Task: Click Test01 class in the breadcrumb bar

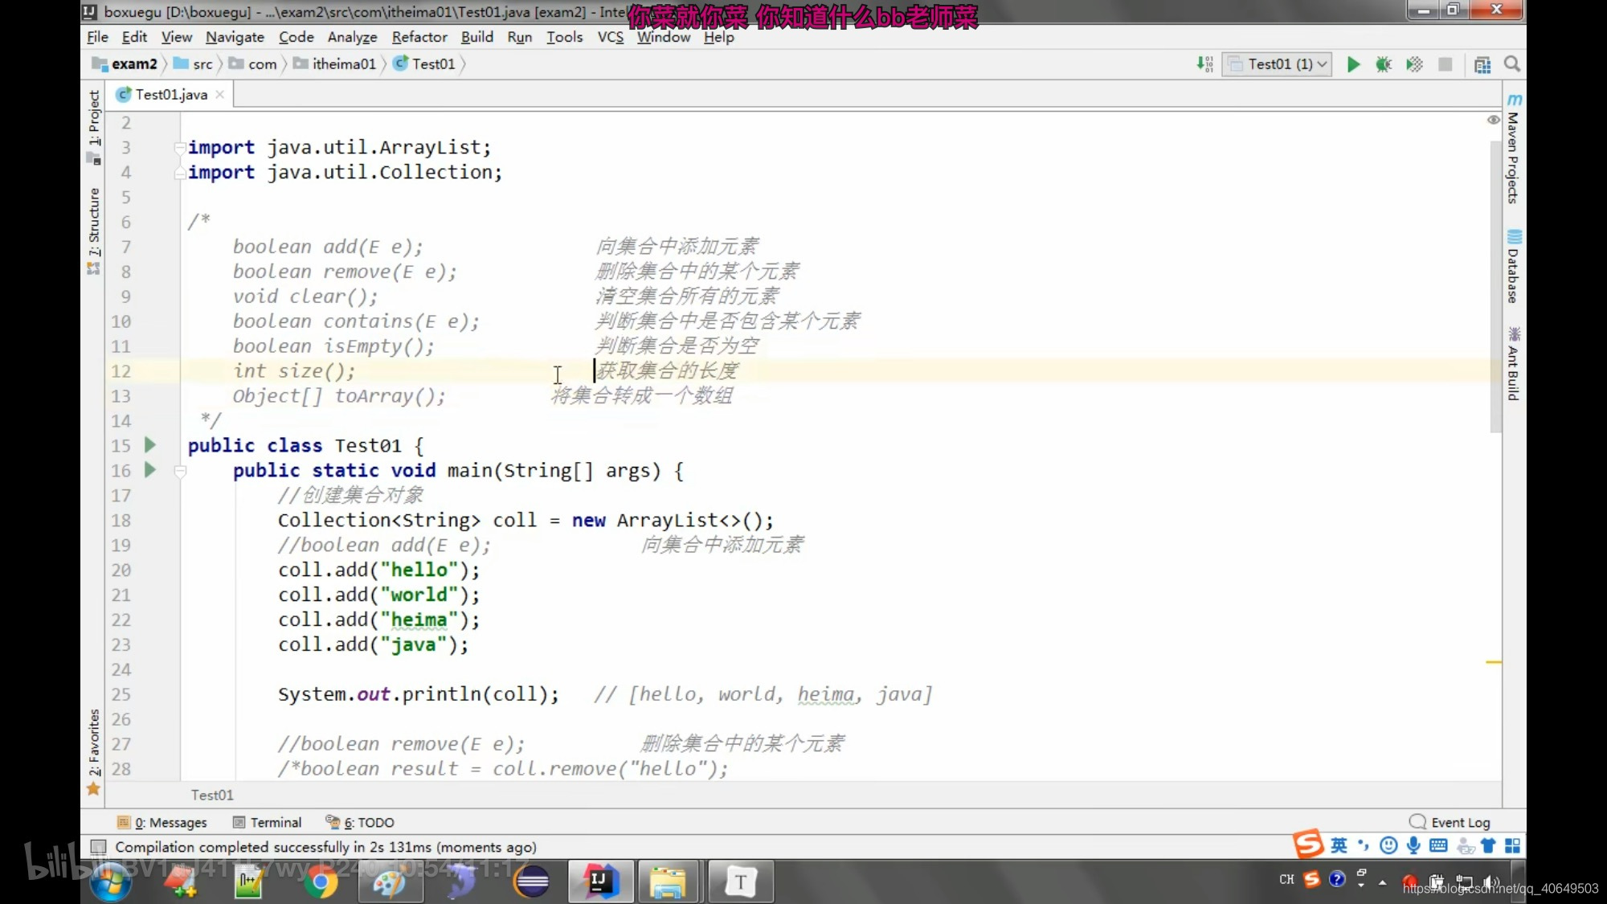Action: pos(424,64)
